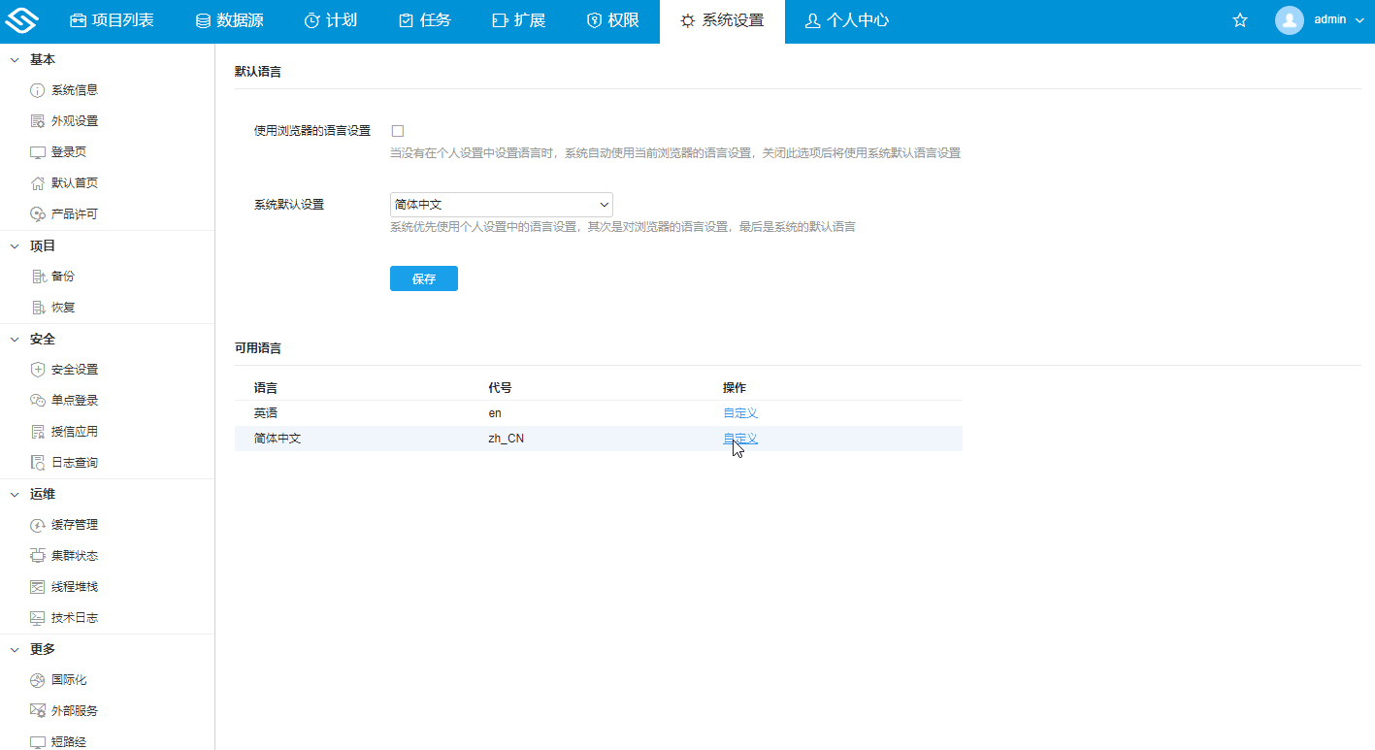Click the 保存 button to save language settings

click(x=423, y=277)
